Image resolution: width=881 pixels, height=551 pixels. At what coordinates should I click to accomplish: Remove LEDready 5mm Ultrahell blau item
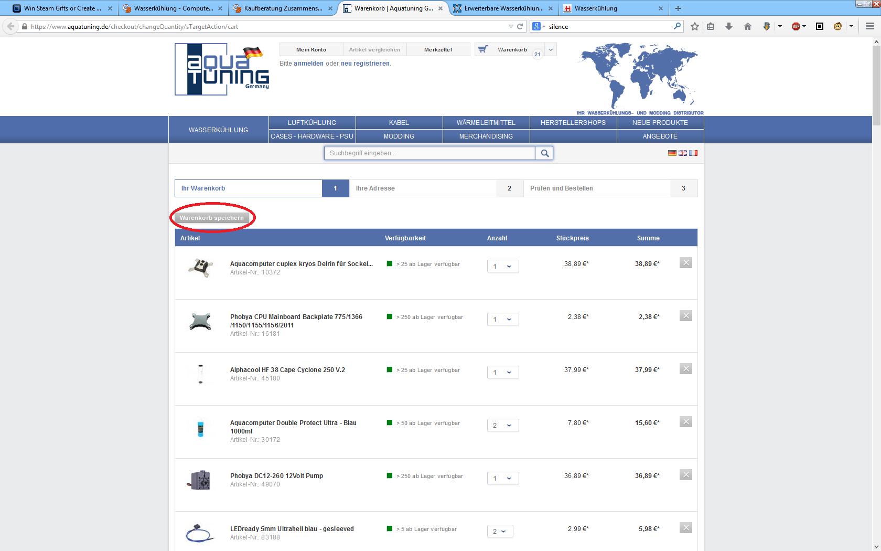pyautogui.click(x=686, y=528)
